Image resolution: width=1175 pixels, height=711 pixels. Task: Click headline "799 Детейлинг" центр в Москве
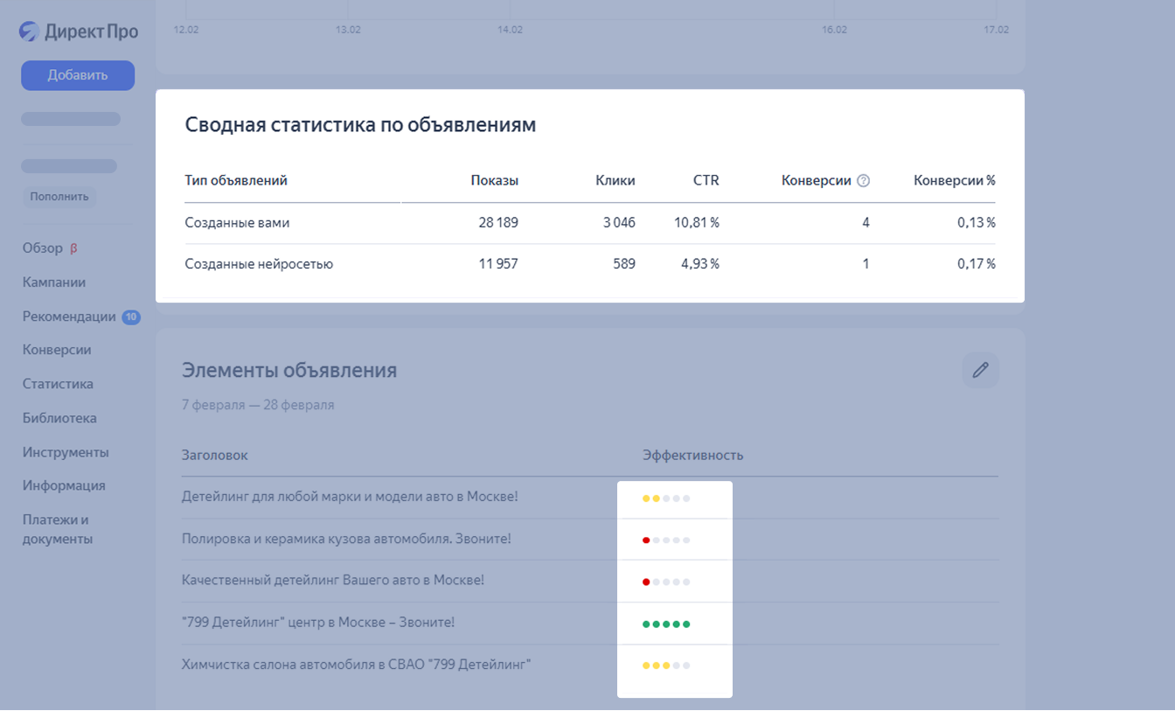coord(318,623)
